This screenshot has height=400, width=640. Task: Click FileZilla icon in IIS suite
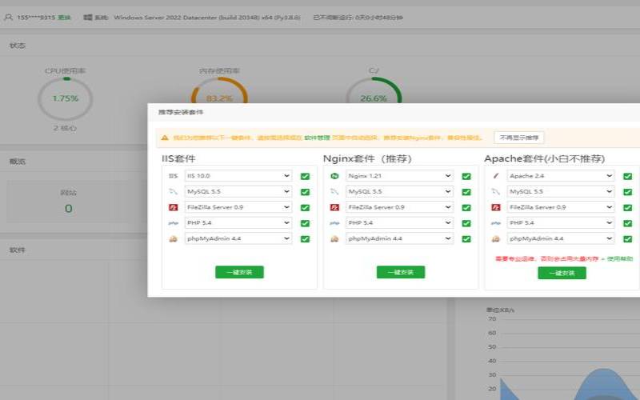173,207
